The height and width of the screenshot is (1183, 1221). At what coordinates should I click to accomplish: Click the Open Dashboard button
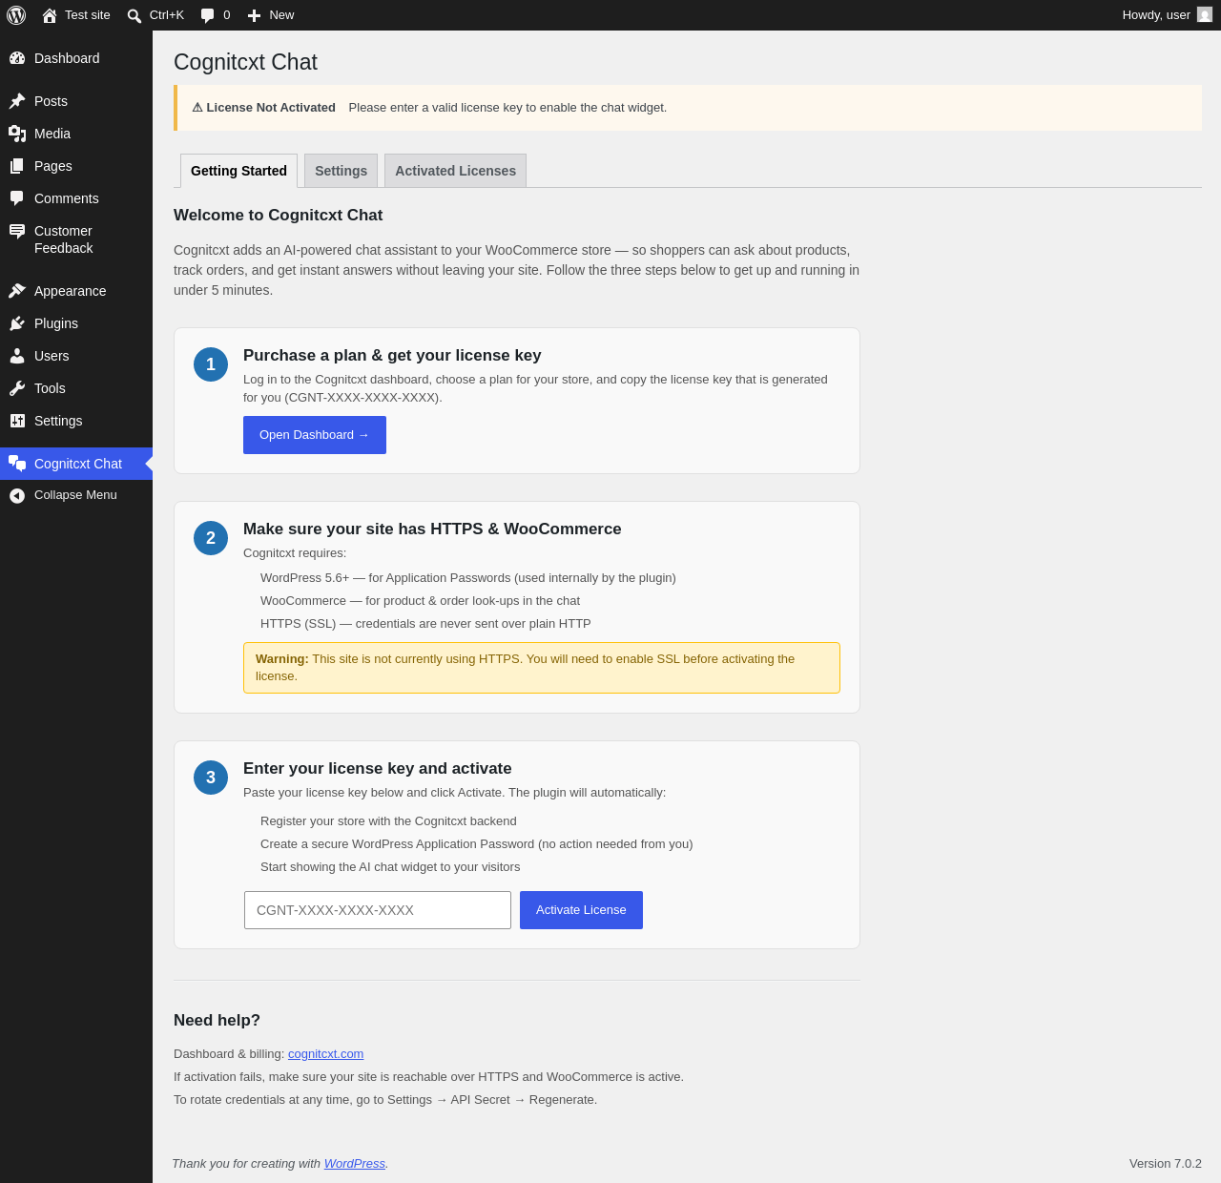(315, 435)
